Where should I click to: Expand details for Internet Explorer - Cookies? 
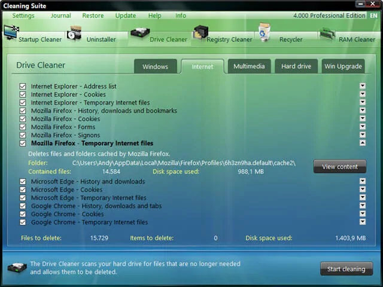[363, 94]
